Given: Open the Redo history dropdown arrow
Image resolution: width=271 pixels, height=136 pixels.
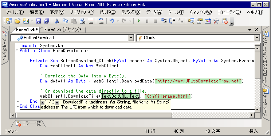Looking at the screenshot, I should click(130, 21).
